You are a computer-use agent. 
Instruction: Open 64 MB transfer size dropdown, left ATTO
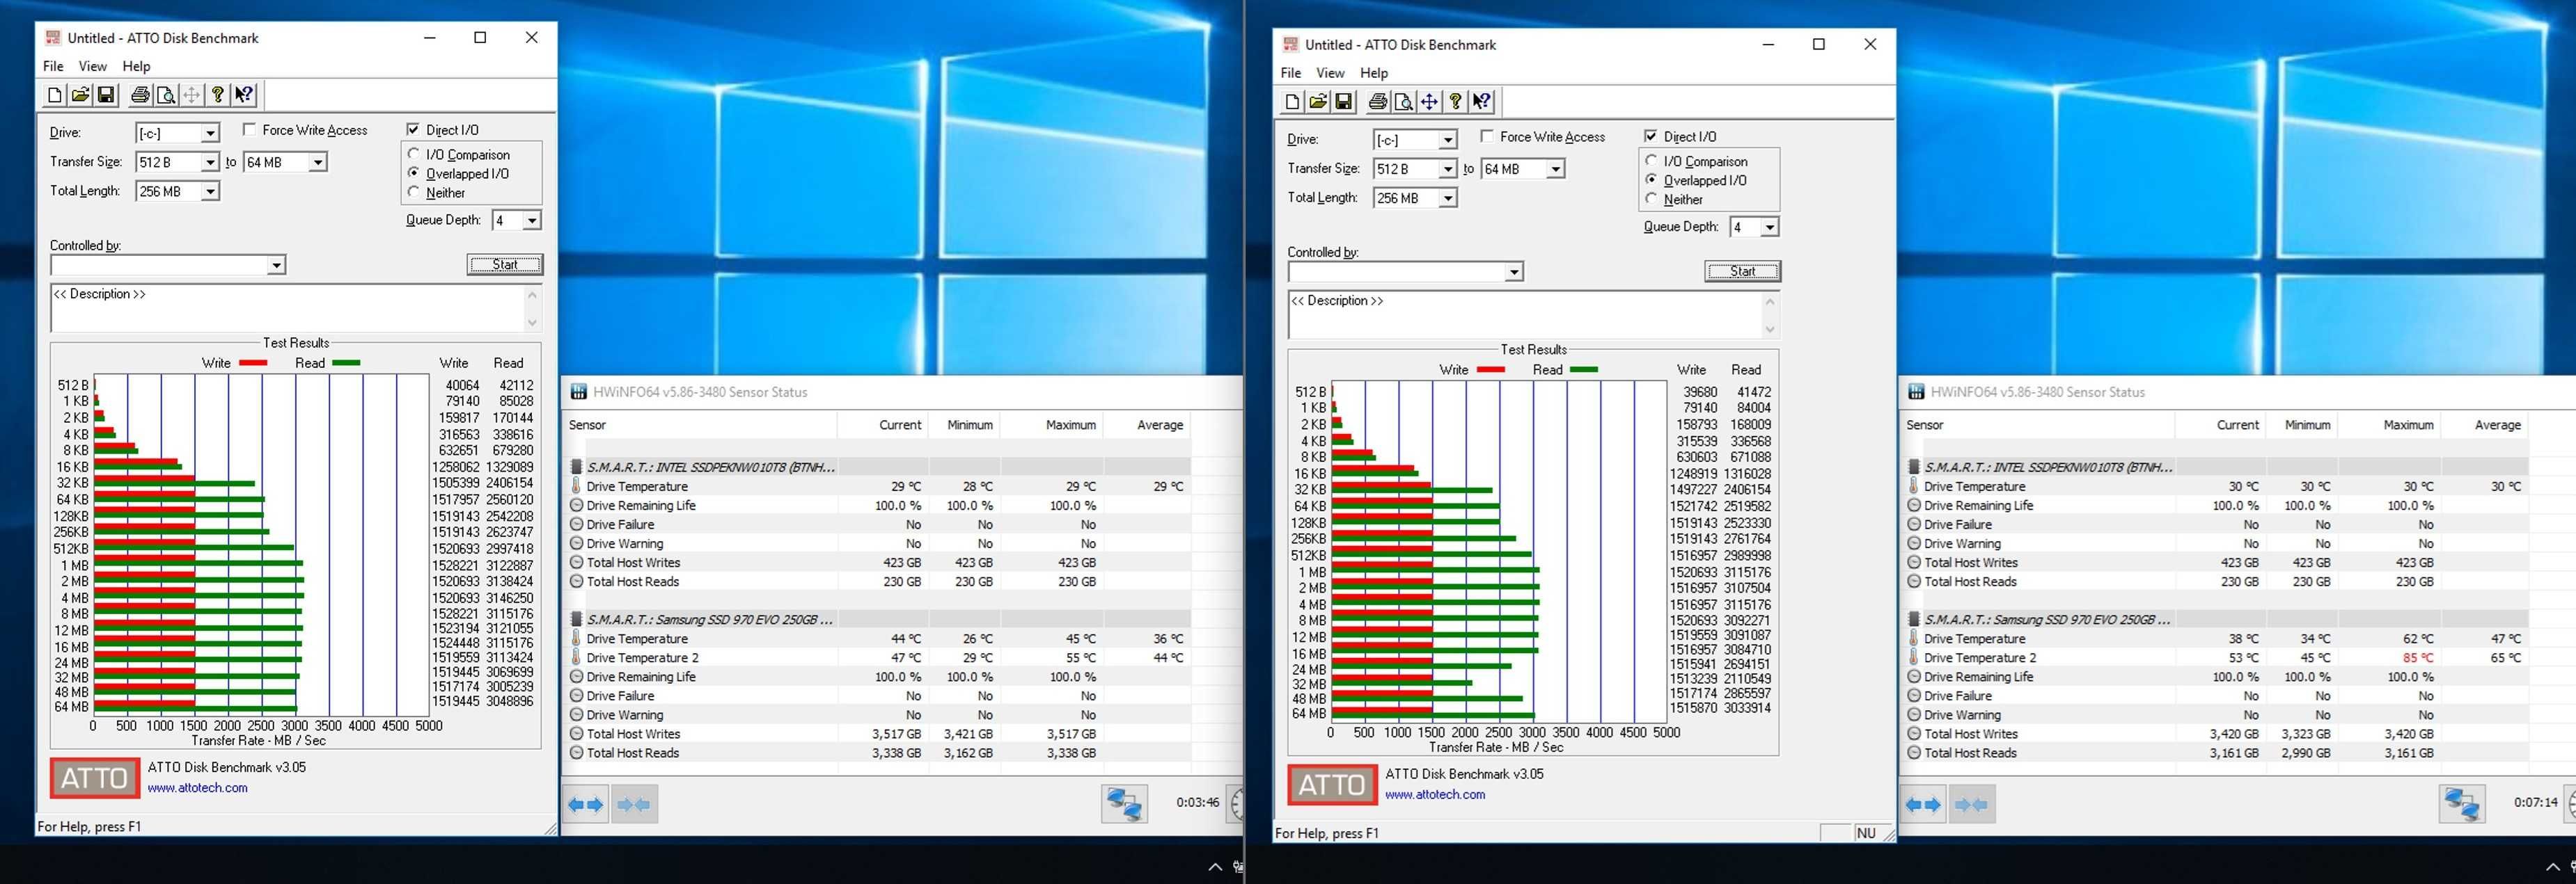tap(318, 162)
